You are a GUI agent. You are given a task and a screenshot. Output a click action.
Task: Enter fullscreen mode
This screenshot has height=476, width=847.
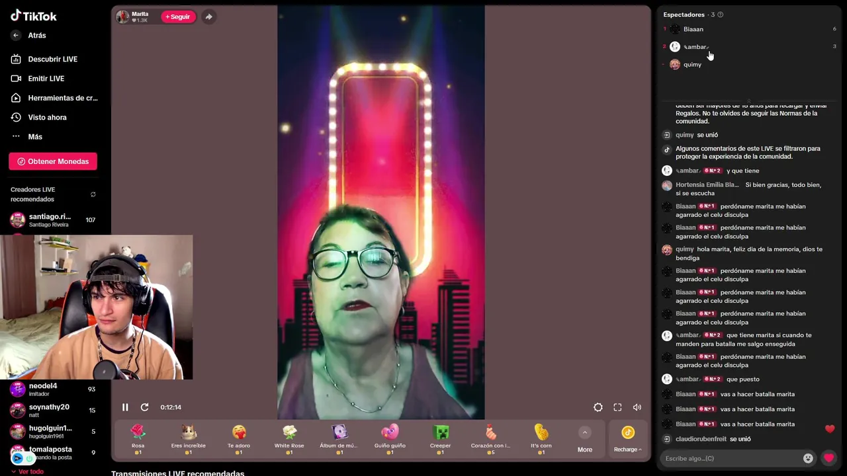point(617,407)
